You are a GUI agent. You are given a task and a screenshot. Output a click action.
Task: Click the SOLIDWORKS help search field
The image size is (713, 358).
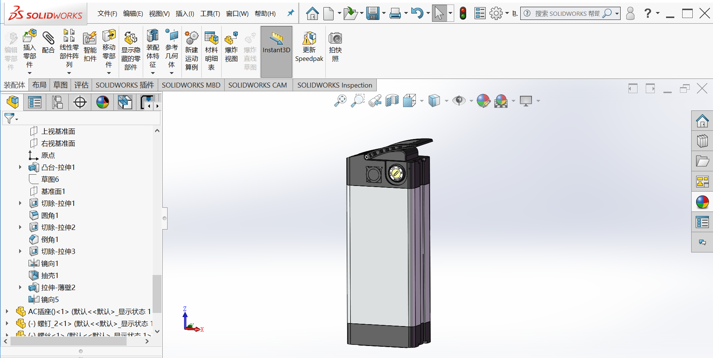pyautogui.click(x=566, y=14)
